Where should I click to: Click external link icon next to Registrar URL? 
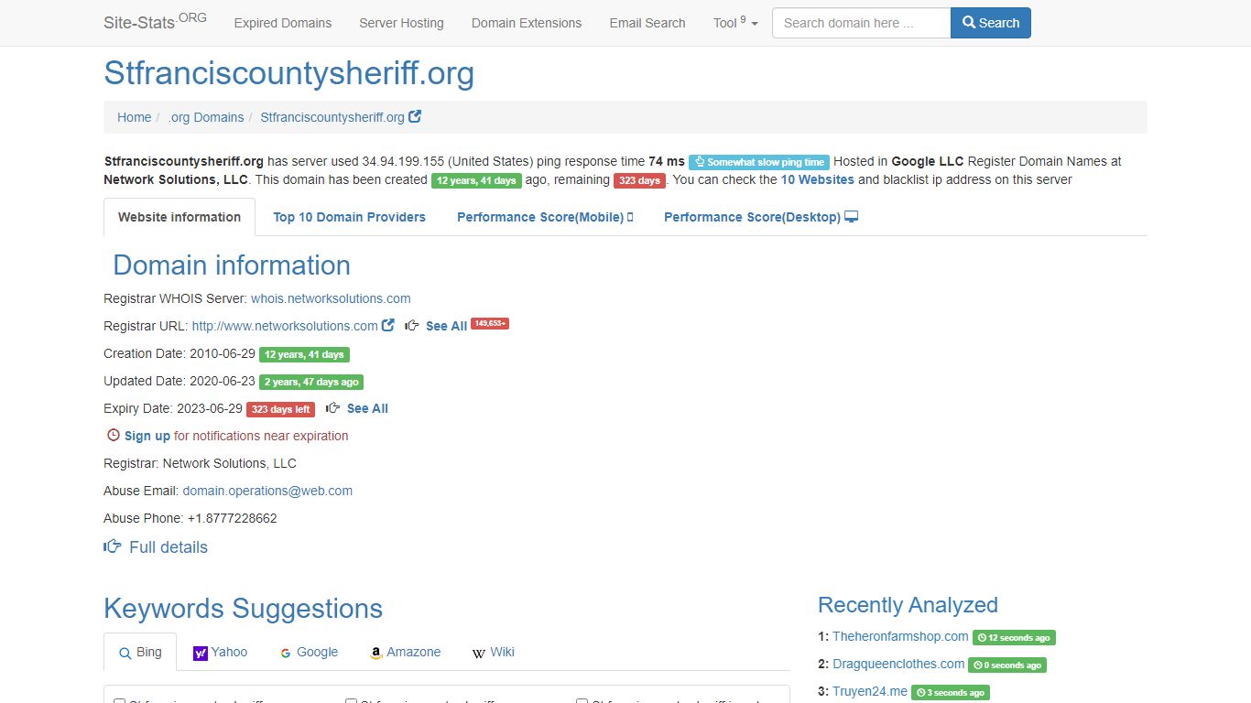[x=388, y=325]
